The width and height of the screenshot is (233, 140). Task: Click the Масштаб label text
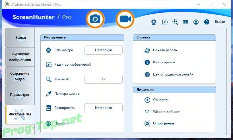[x=62, y=79]
